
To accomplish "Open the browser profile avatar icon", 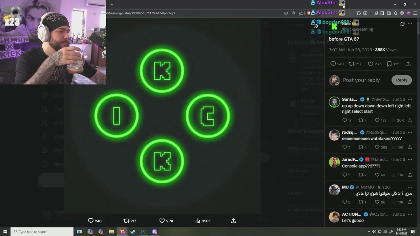I will click(409, 13).
